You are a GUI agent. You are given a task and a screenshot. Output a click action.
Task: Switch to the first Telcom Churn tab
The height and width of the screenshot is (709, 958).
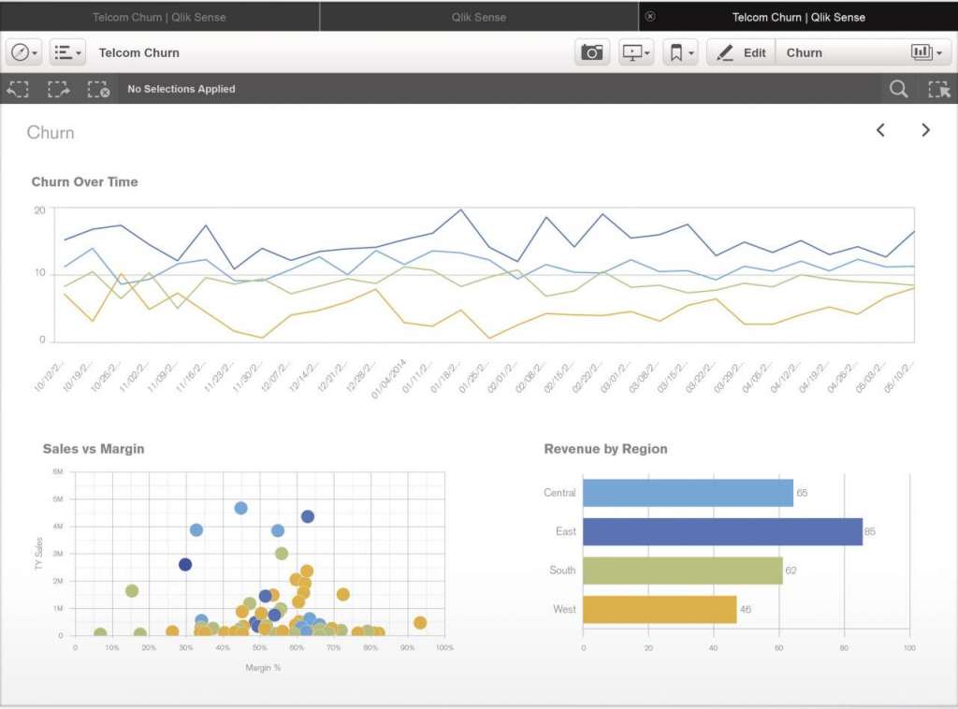(159, 17)
